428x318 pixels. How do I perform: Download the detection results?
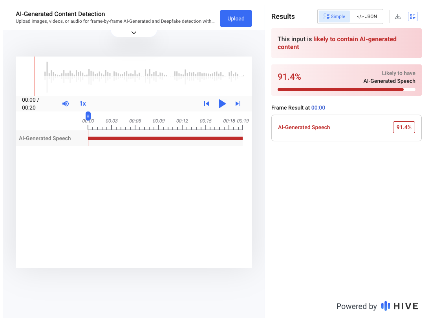tap(398, 16)
